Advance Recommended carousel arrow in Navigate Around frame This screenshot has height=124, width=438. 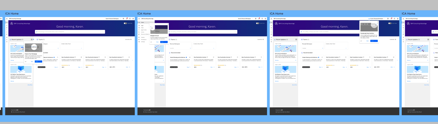265,60
